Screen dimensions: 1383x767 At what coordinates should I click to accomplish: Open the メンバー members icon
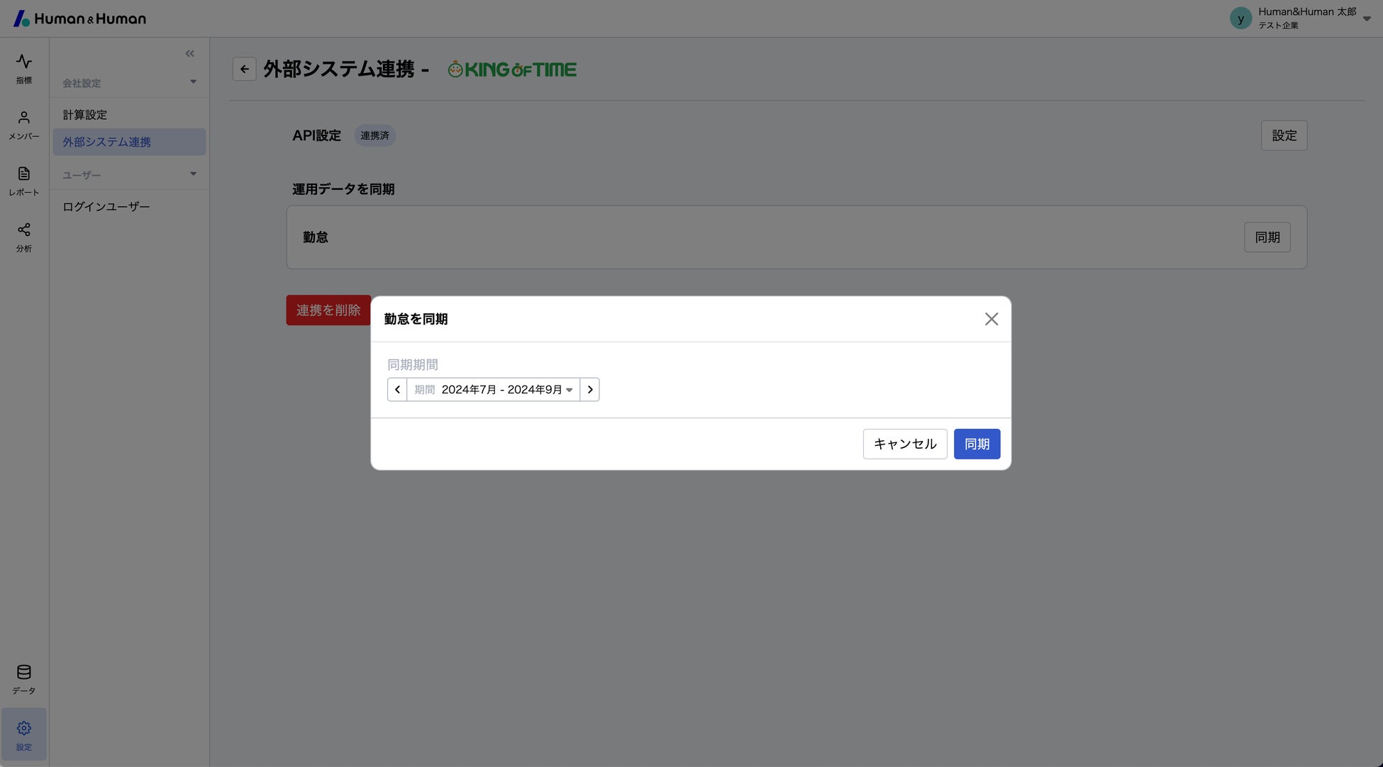(x=23, y=125)
